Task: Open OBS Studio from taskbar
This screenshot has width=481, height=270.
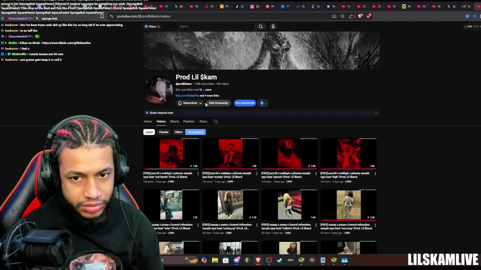Action: click(x=269, y=260)
